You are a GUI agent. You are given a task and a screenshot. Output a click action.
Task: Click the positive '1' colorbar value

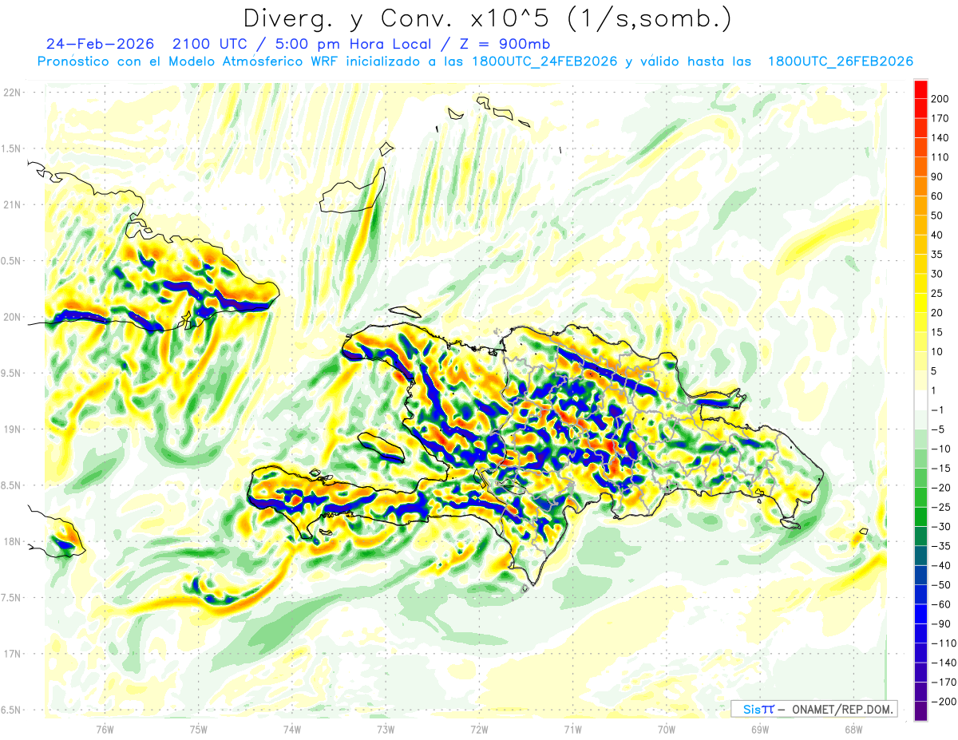(934, 390)
